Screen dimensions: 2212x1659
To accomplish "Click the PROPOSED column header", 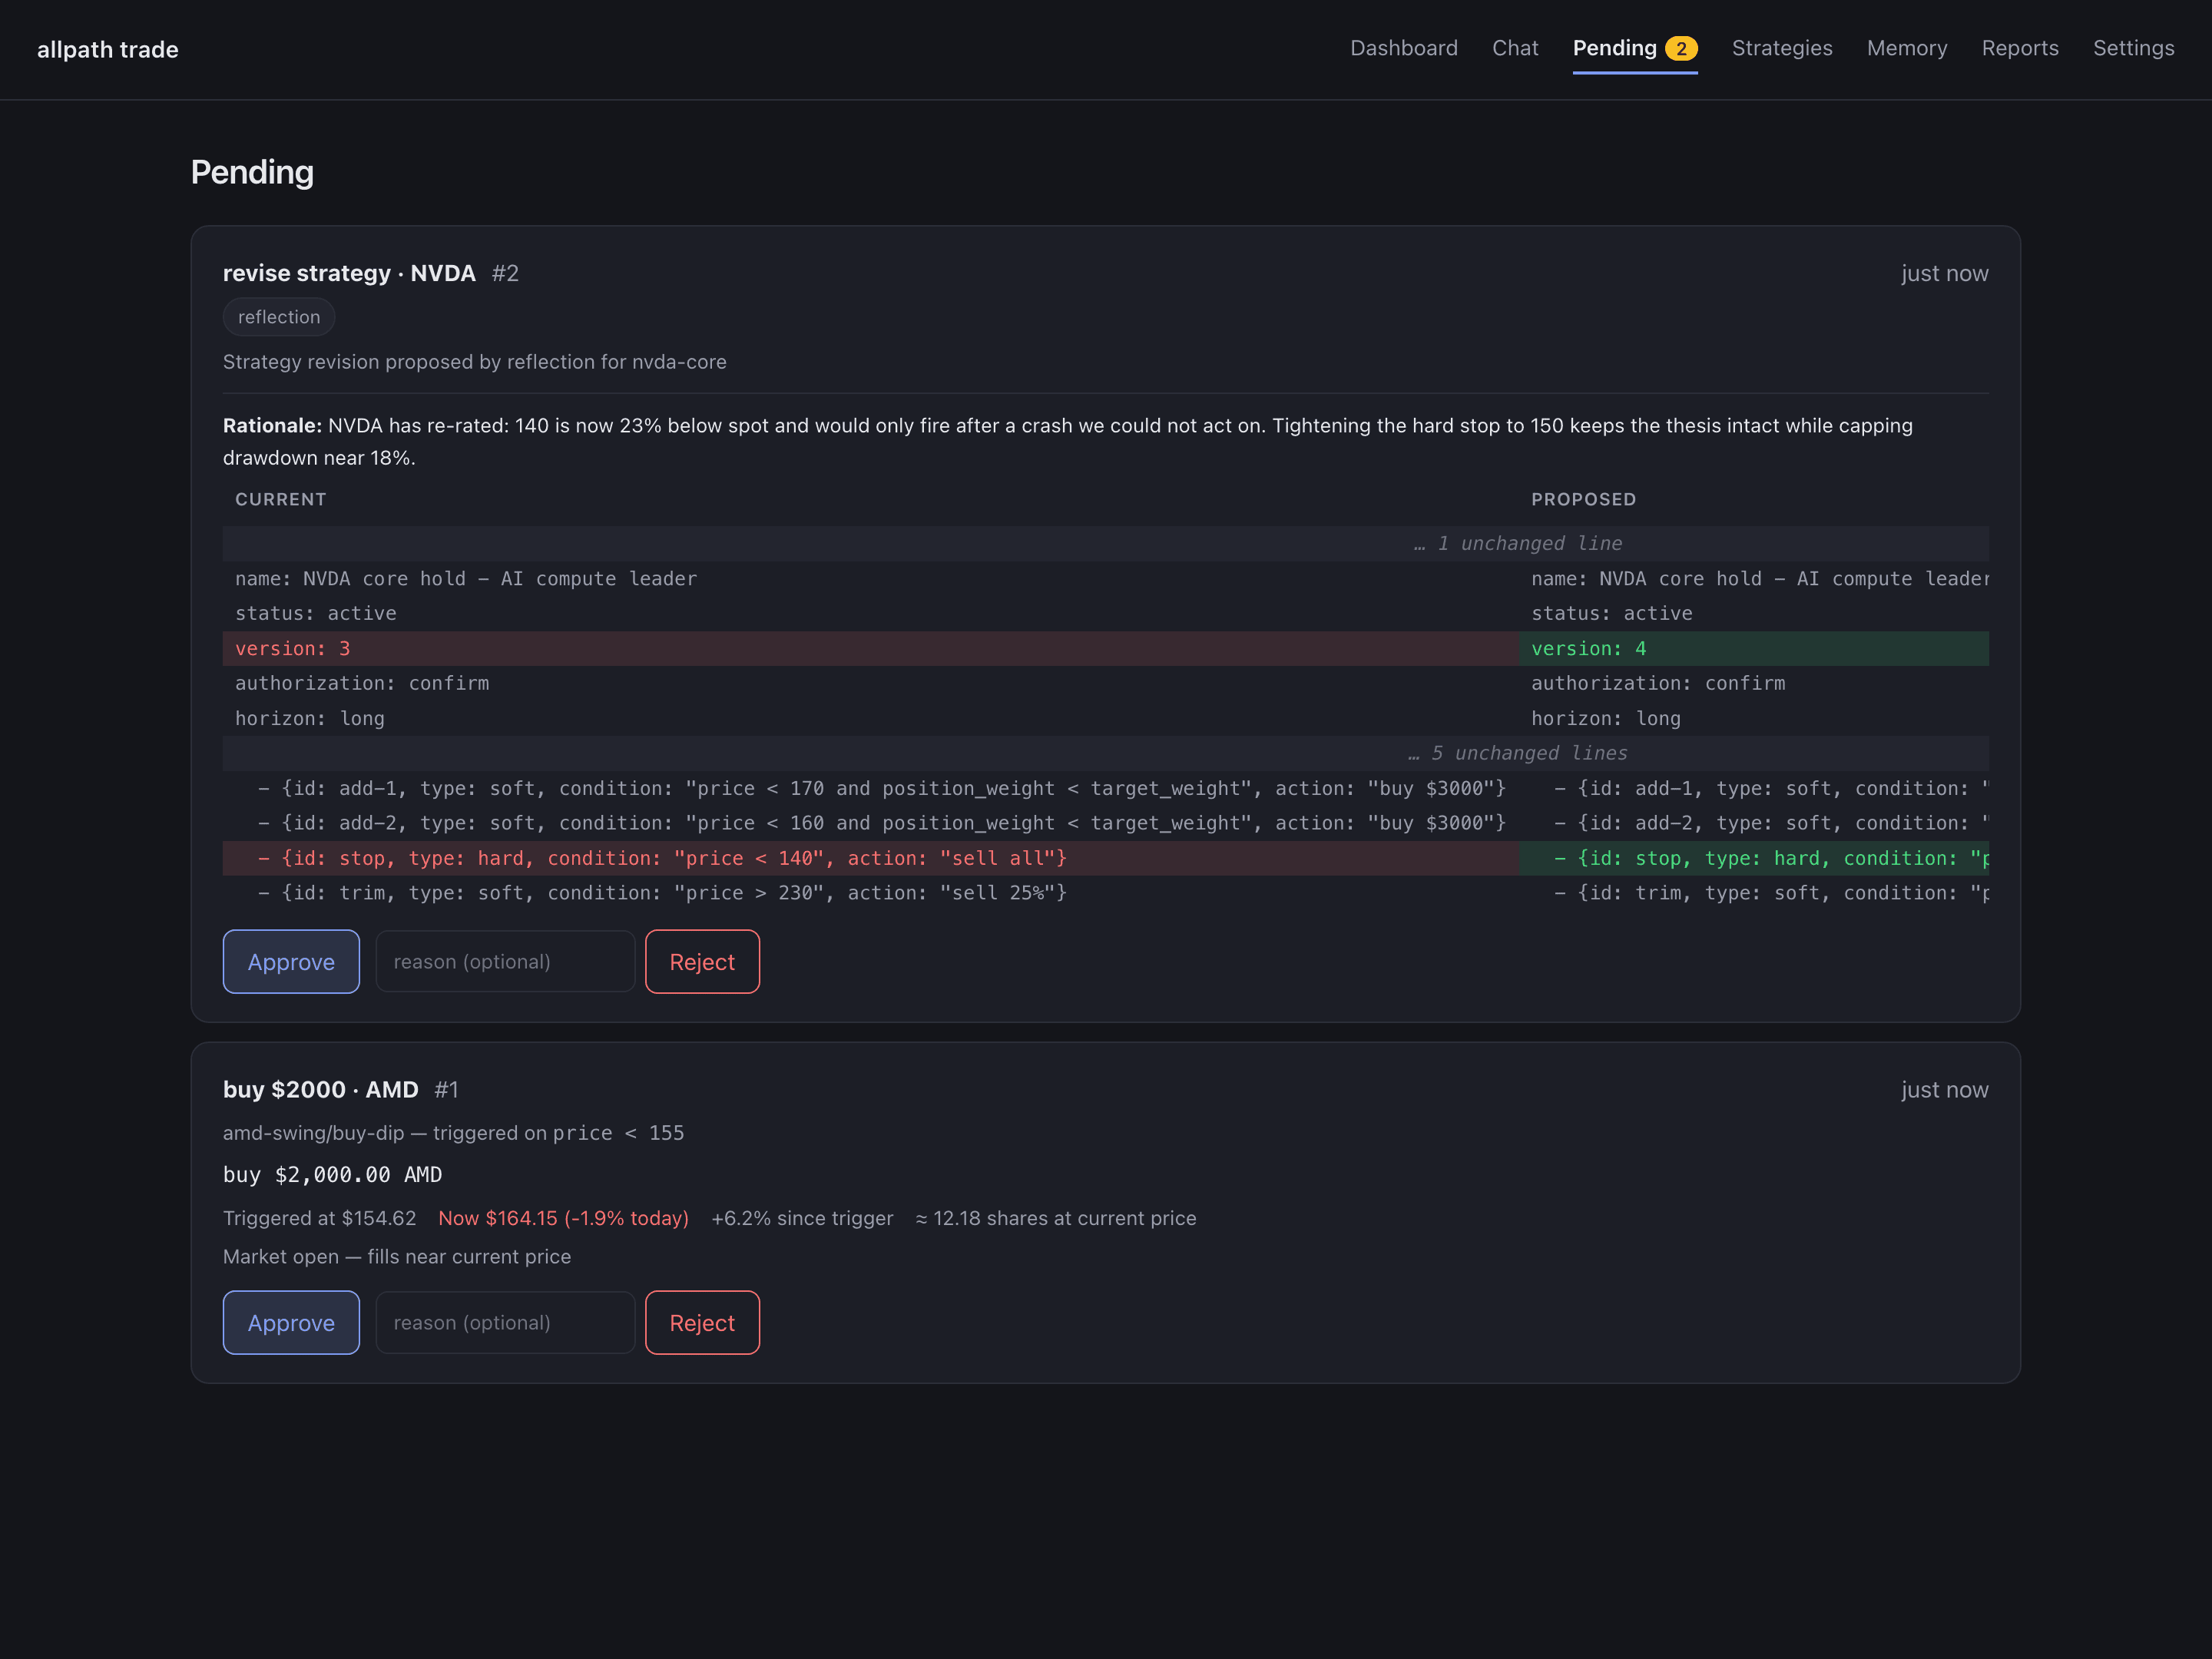I will click(x=1583, y=499).
